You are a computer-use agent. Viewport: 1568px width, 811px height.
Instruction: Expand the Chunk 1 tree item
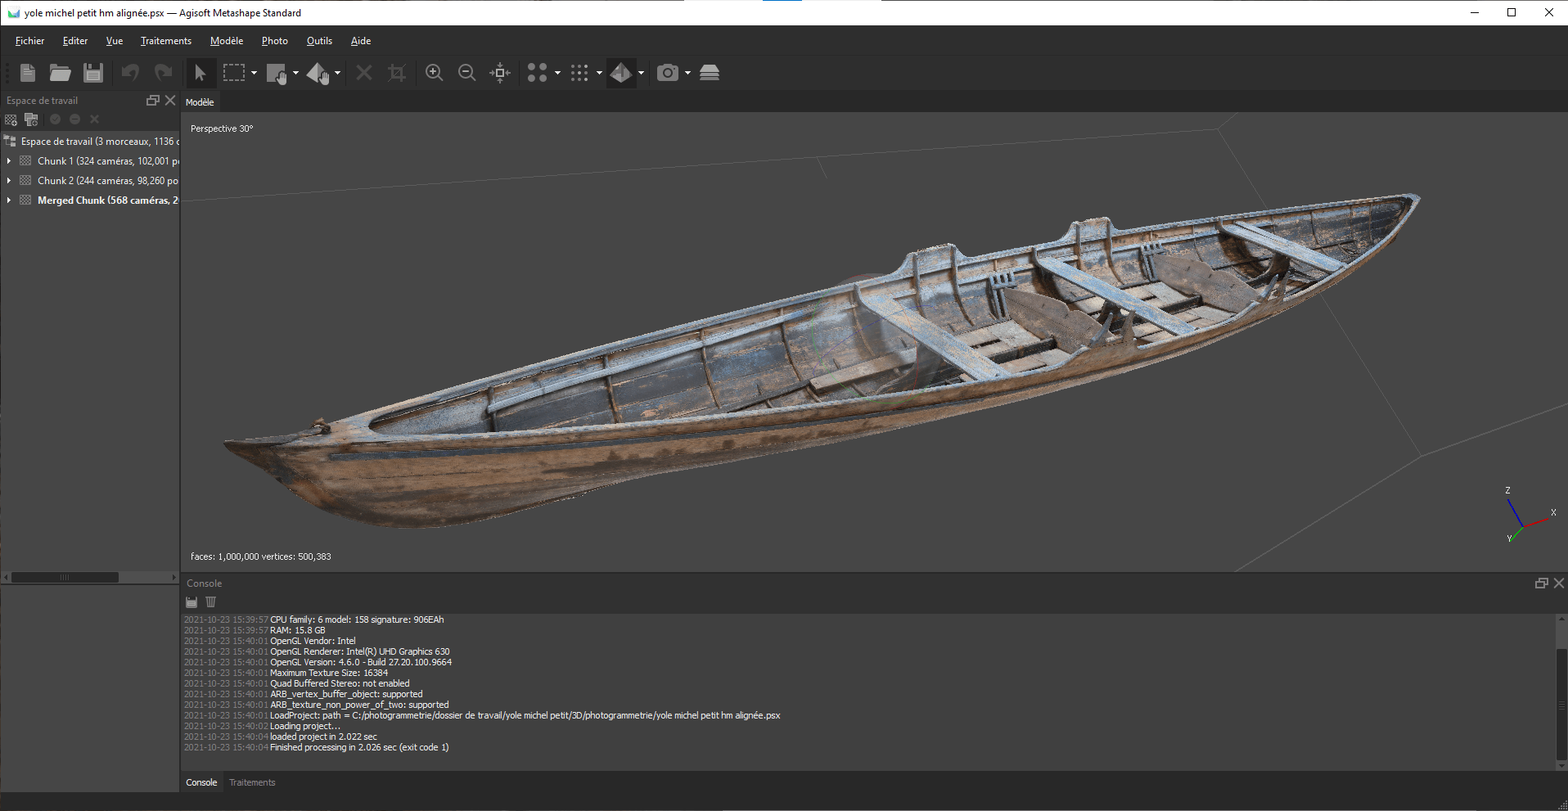9,161
